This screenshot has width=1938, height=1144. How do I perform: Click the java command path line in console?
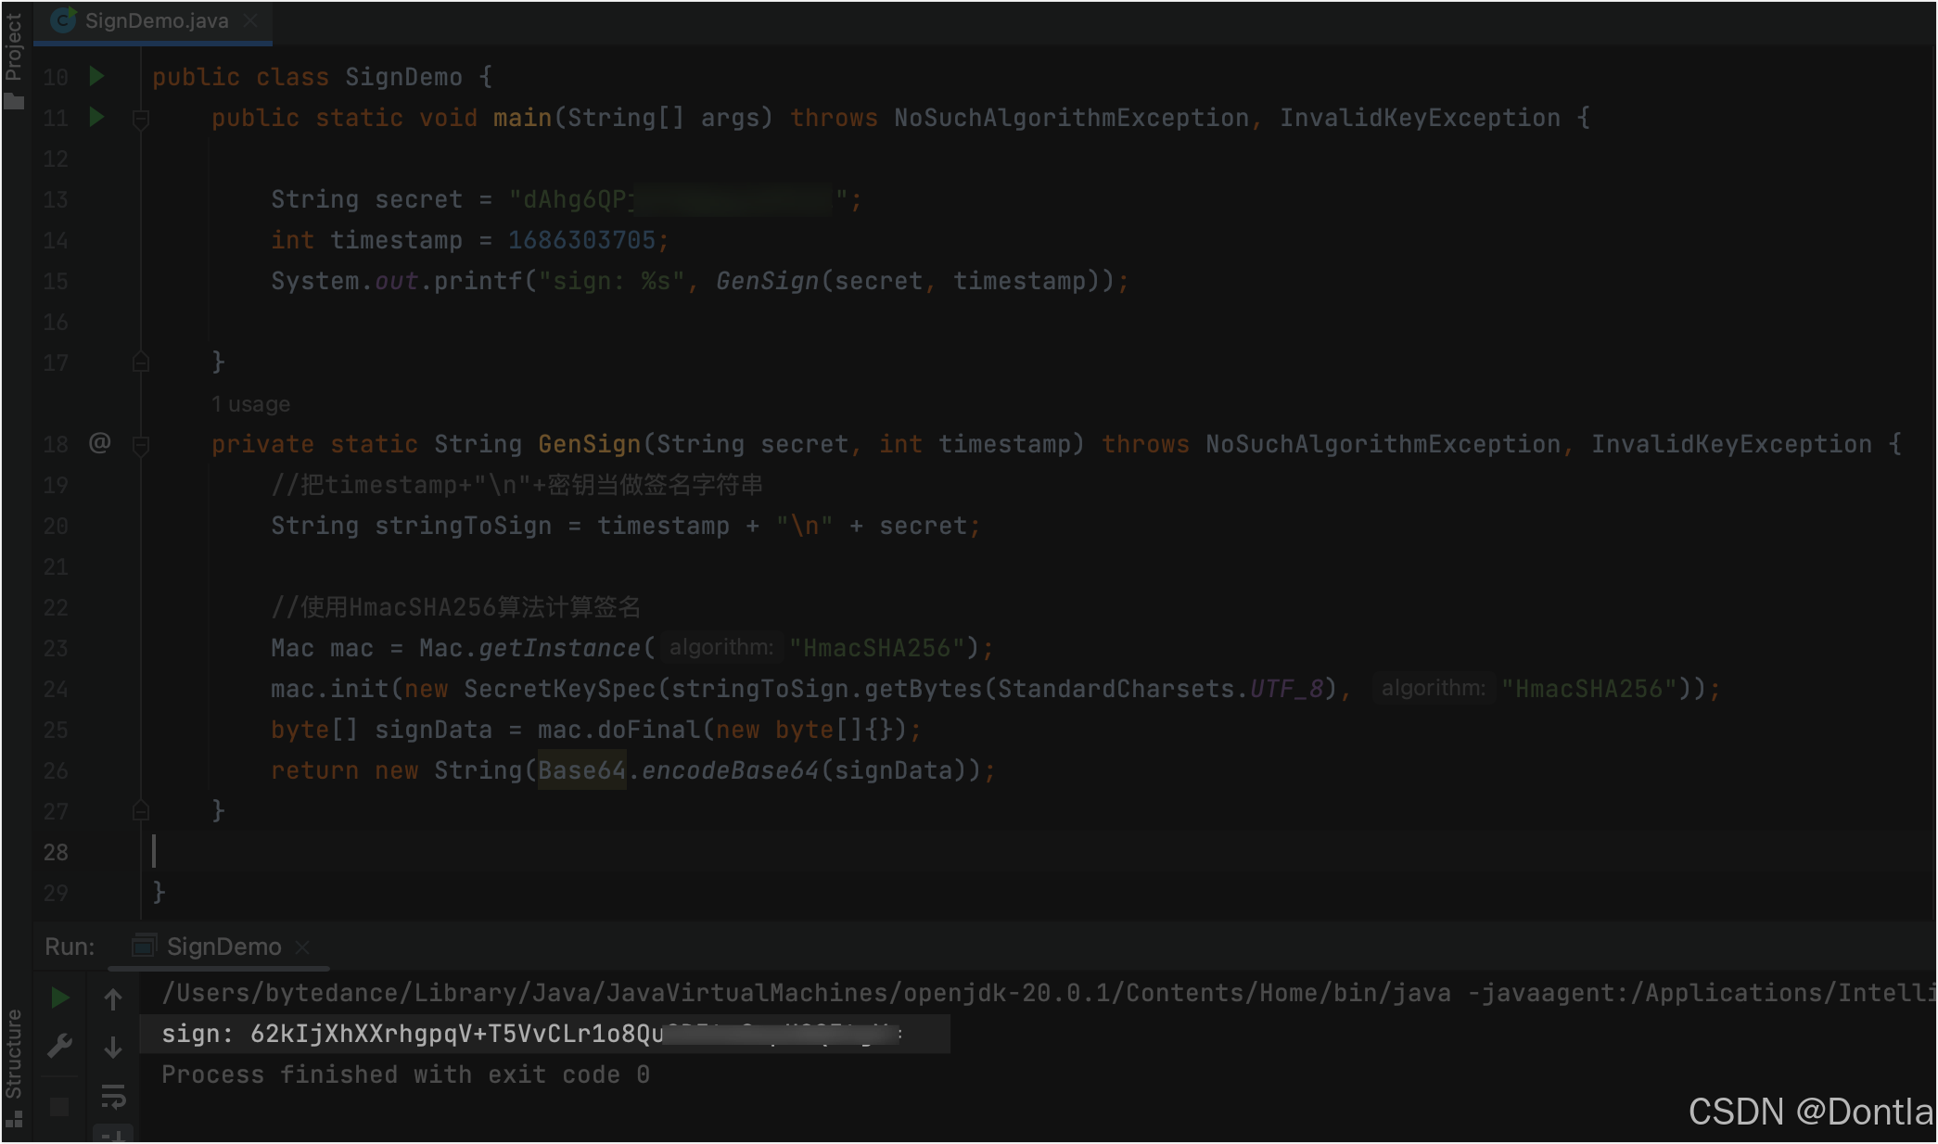point(1048,993)
